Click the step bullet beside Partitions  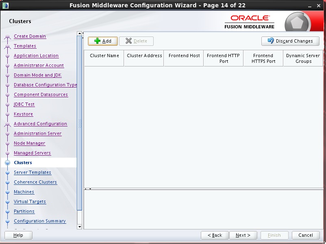point(7,212)
